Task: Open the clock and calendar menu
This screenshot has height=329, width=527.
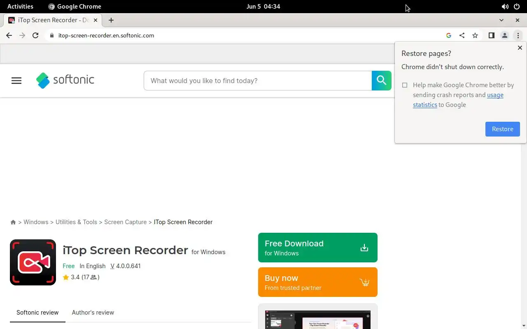Action: [263, 7]
